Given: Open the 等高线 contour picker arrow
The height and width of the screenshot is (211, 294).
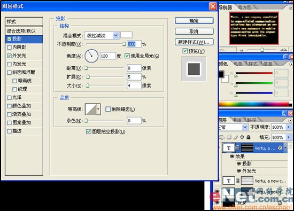Looking at the screenshot, I should pyautogui.click(x=98, y=109).
